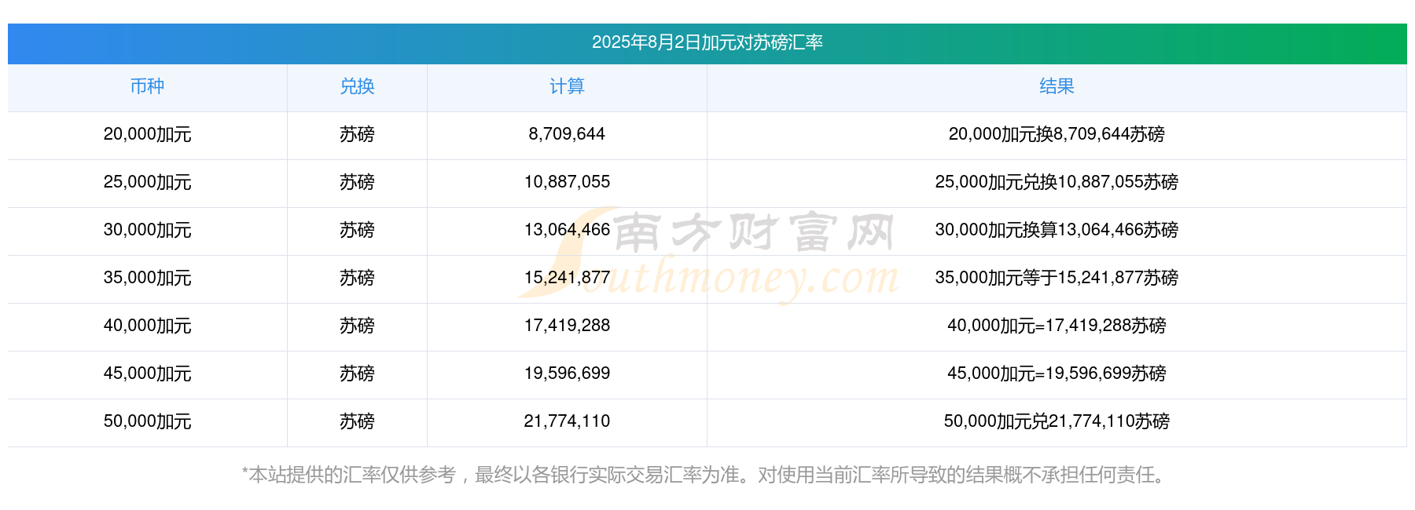Viewport: 1415px width, 510px height.
Task: Click result 50,000加元兑21,774,110苏磅
Action: tap(1057, 421)
